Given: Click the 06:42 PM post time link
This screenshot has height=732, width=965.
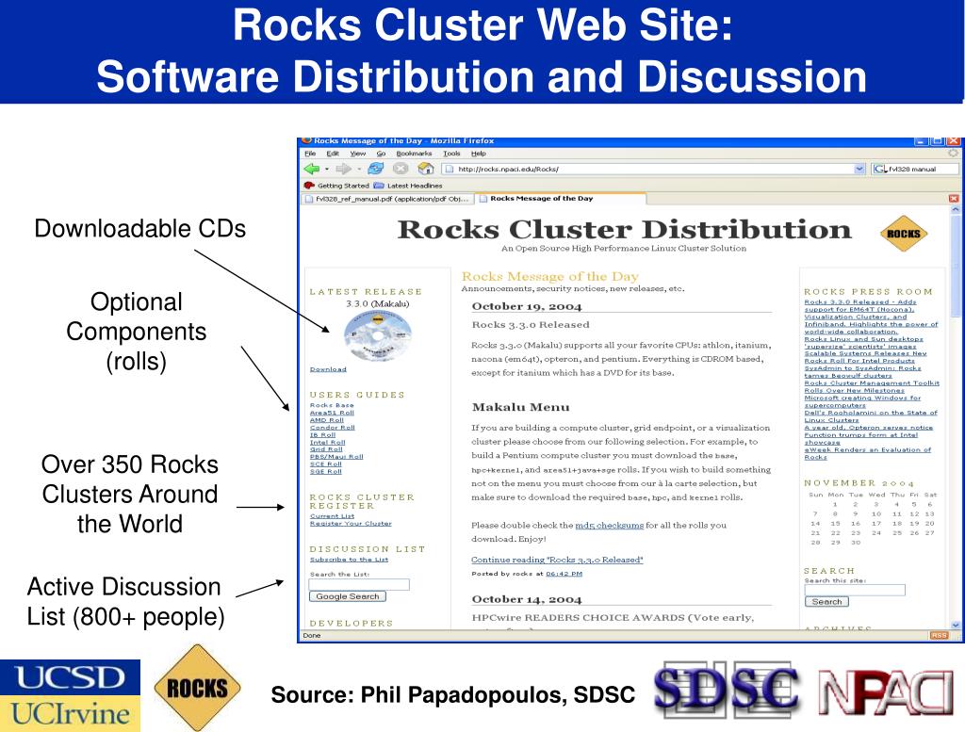Looking at the screenshot, I should 564,574.
